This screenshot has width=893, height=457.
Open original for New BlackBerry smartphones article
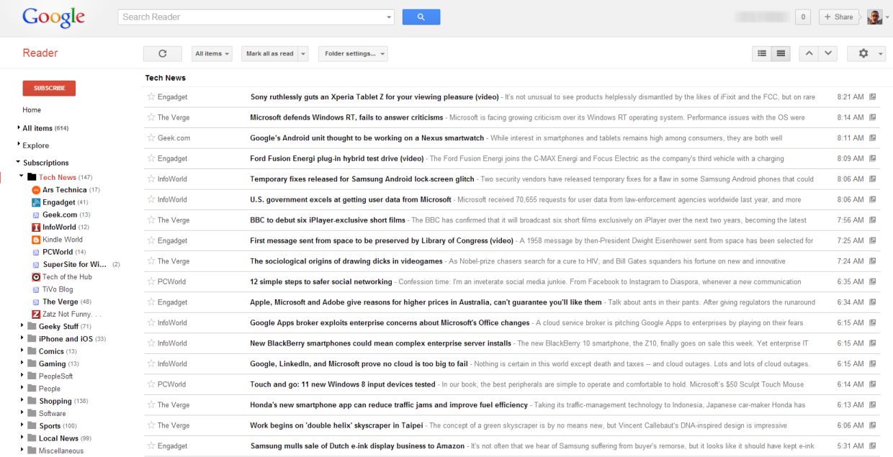[x=873, y=343]
